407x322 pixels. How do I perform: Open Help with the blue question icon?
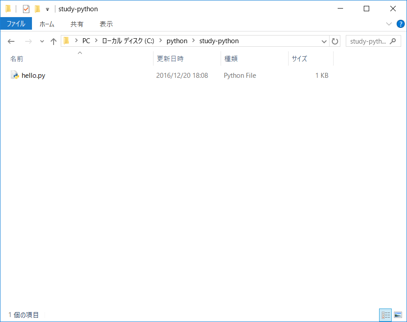[400, 24]
